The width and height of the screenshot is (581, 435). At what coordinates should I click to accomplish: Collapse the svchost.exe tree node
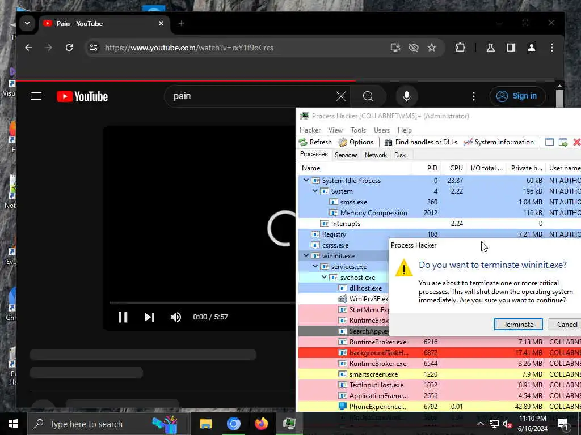[324, 277]
